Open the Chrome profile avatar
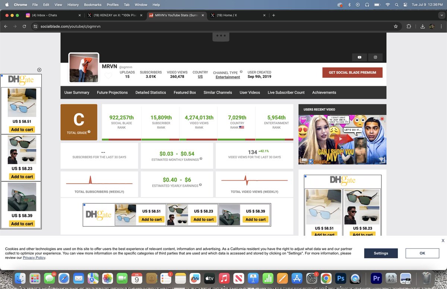 [432, 26]
